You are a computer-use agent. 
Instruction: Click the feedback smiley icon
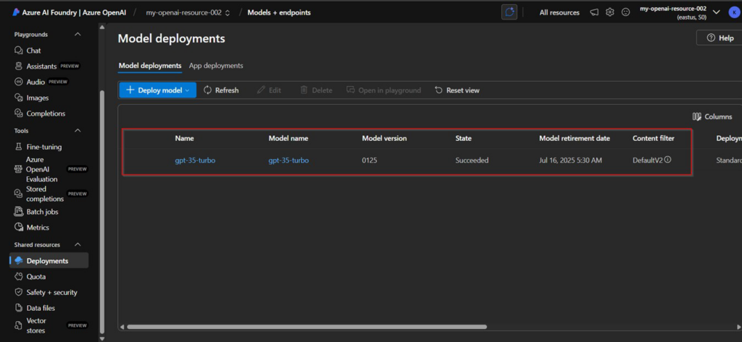click(x=625, y=12)
